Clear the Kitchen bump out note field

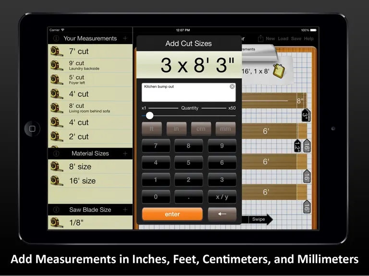tap(232, 87)
